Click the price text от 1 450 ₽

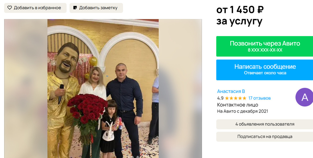[240, 10]
